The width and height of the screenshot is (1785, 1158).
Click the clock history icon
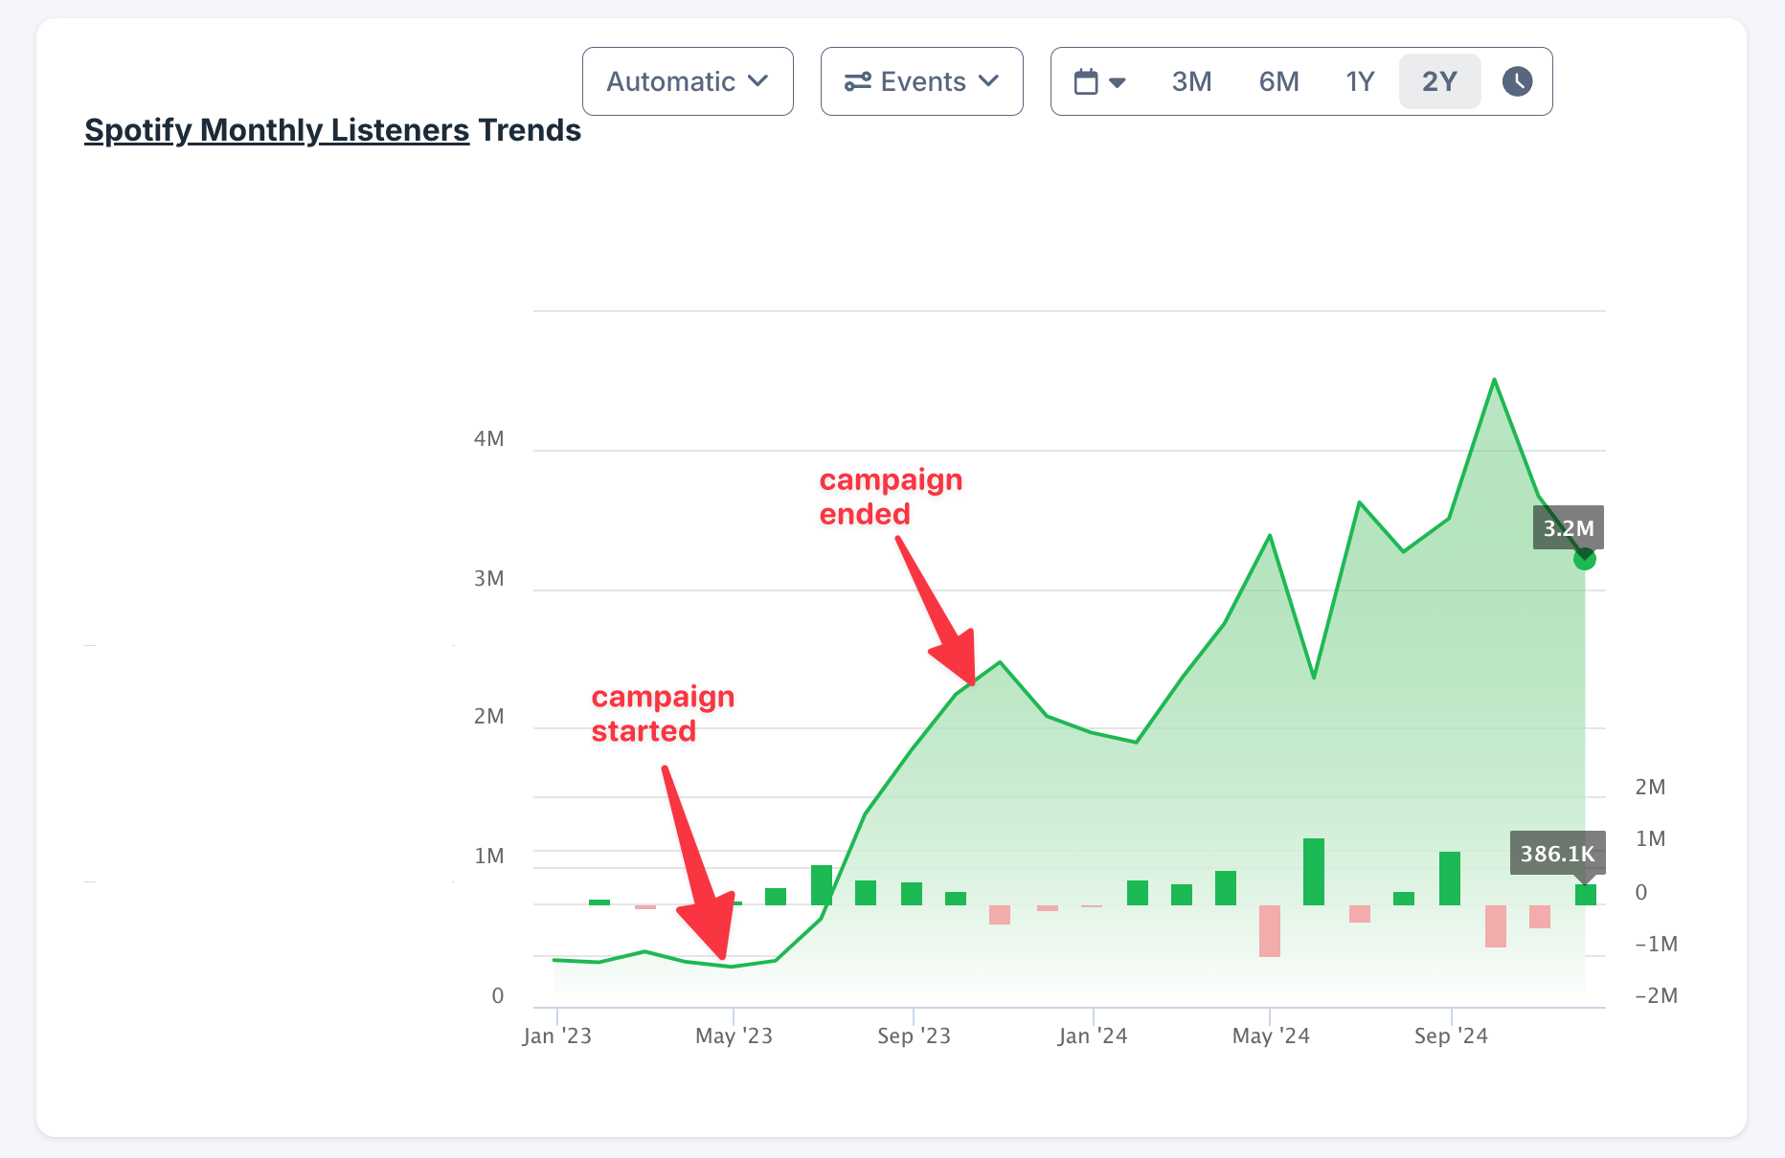1517,81
